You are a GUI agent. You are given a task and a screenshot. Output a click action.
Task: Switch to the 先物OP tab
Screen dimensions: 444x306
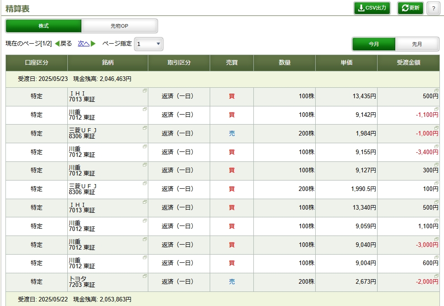(x=119, y=26)
